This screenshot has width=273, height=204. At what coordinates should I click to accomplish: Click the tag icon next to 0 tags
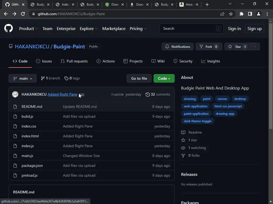(x=66, y=78)
